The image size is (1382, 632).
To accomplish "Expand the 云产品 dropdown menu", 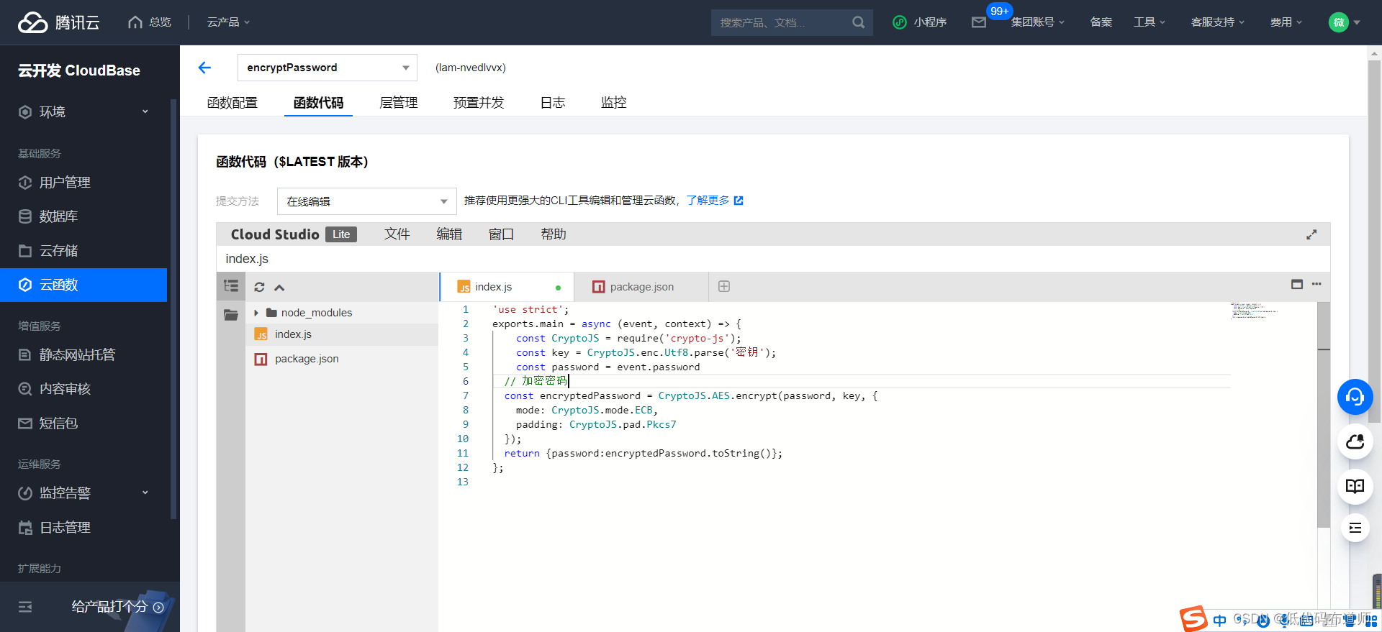I will click(228, 22).
